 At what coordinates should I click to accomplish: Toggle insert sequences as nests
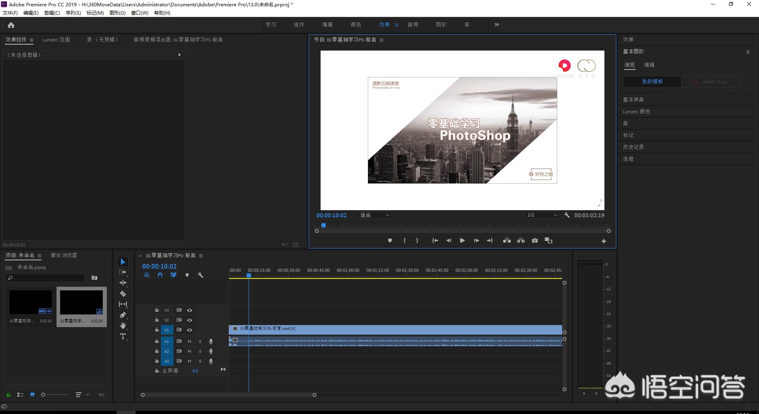(x=147, y=275)
